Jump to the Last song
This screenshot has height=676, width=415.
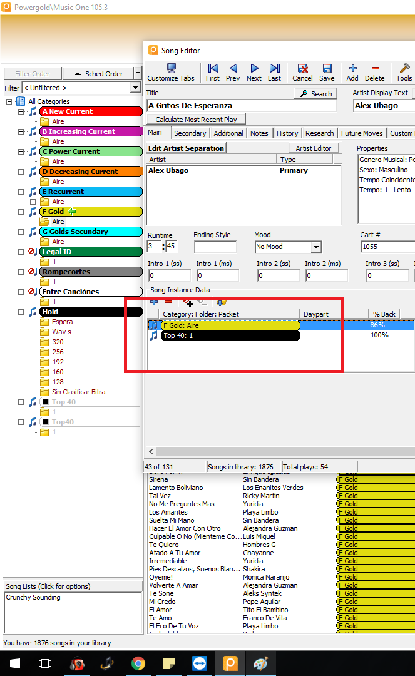click(274, 73)
